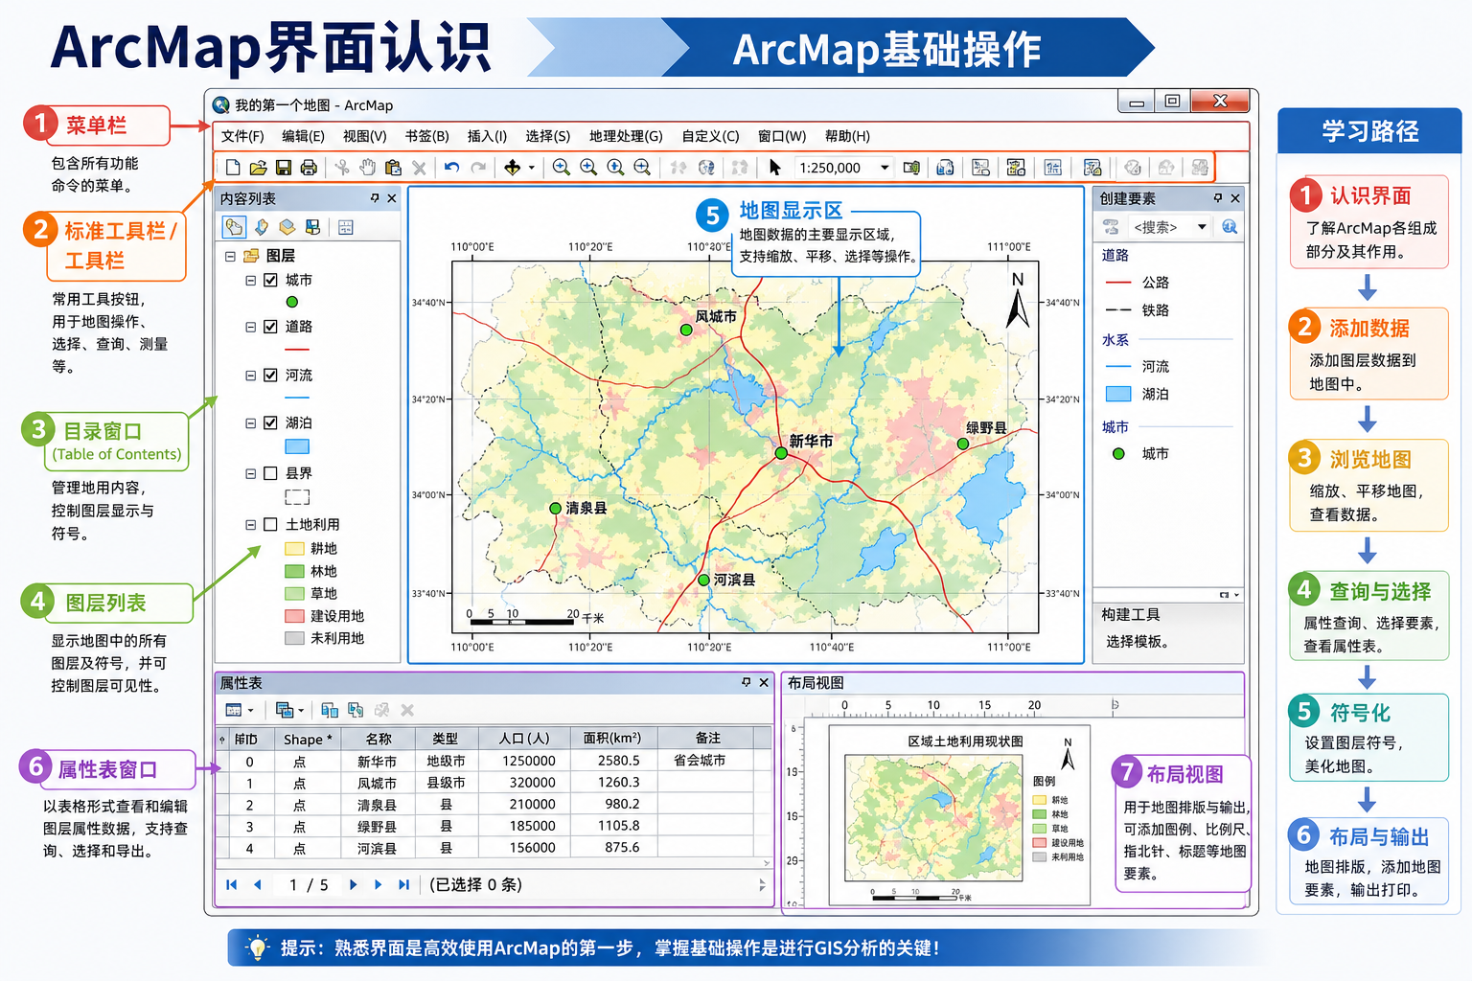Click List By Drawing Order icon in 内容列表
1472x981 pixels.
(234, 227)
